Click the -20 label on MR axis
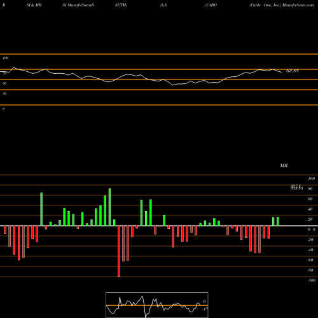 [x=310, y=240]
